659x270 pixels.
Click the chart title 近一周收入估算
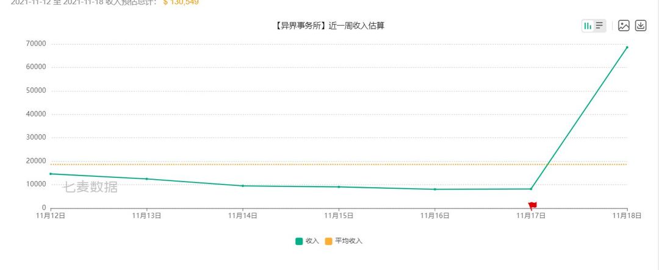356,26
